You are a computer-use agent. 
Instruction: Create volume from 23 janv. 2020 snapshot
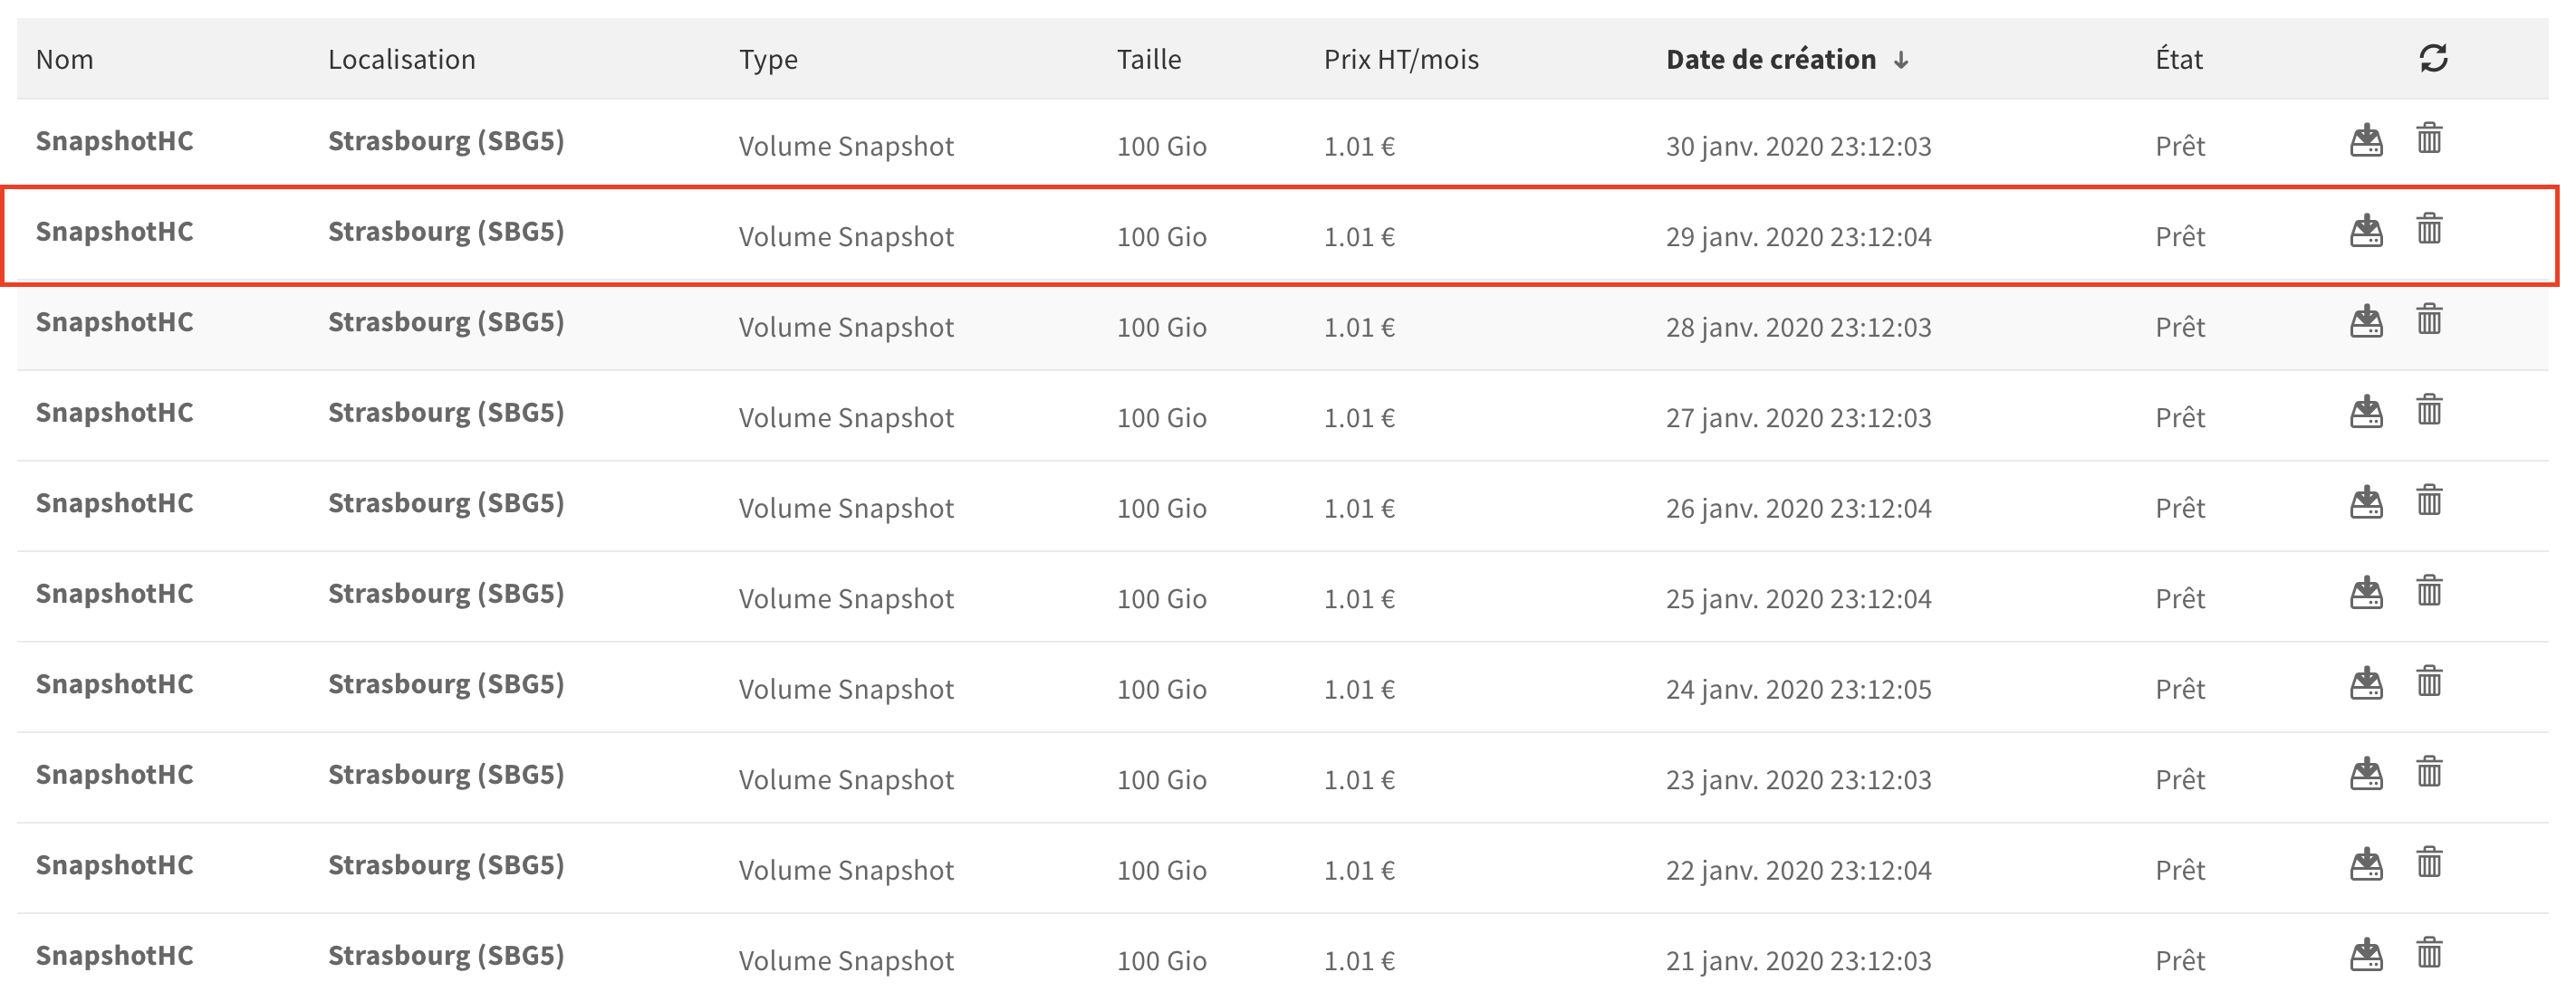[2365, 773]
